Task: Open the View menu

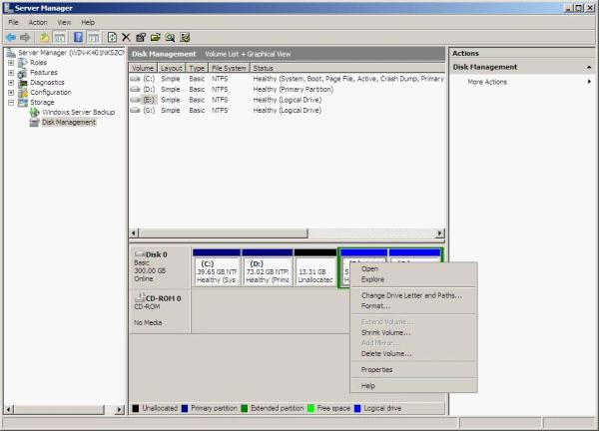Action: tap(64, 23)
